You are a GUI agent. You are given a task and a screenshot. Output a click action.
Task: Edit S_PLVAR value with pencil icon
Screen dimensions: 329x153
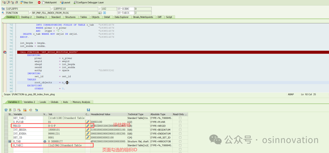click(88, 122)
